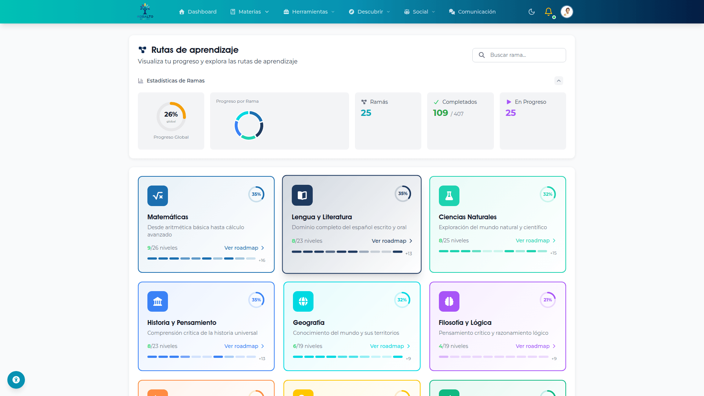Open Ver roadmap for Lengua y Literatura
Image resolution: width=704 pixels, height=396 pixels.
point(392,241)
